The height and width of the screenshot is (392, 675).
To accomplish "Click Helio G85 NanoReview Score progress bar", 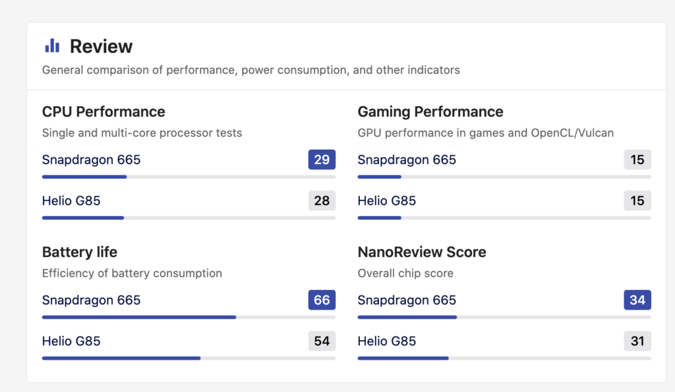I will (x=504, y=358).
